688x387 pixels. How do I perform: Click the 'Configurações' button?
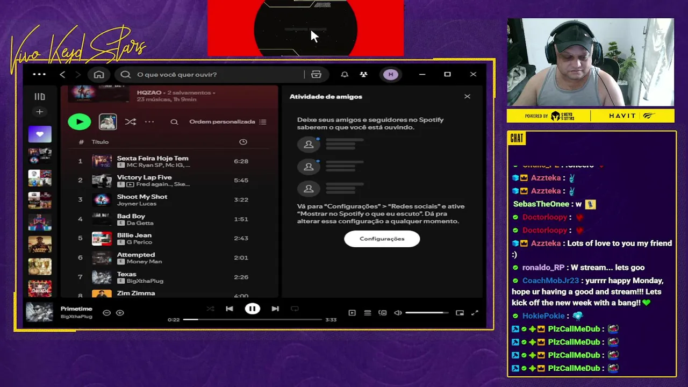(x=382, y=239)
